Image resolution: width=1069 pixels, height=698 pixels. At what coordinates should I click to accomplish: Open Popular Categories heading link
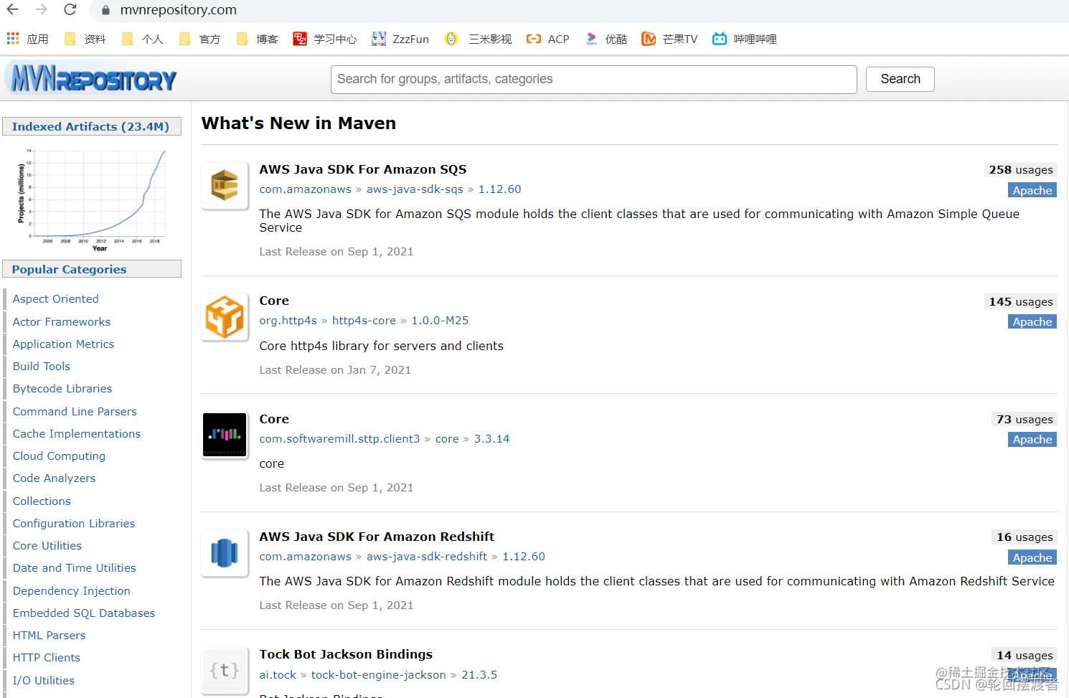tap(69, 269)
